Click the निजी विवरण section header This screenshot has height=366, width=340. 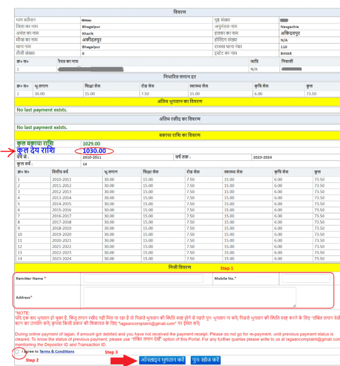(x=179, y=266)
